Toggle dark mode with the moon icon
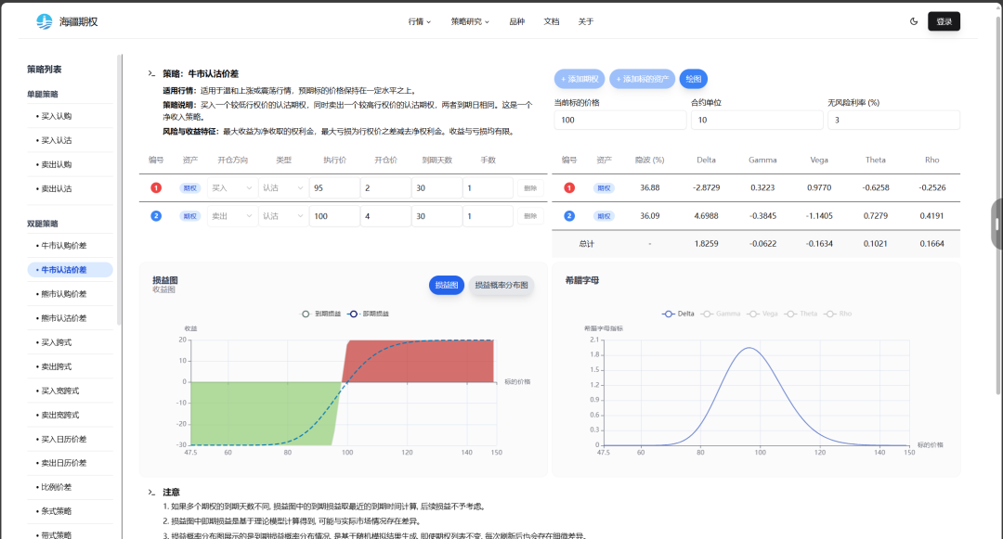The width and height of the screenshot is (1003, 539). point(914,21)
